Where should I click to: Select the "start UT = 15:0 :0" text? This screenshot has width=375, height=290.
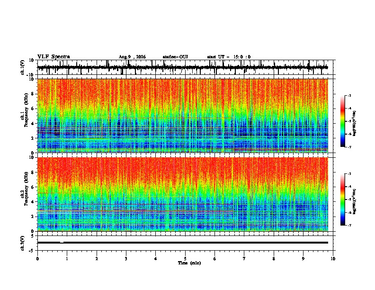click(x=229, y=57)
